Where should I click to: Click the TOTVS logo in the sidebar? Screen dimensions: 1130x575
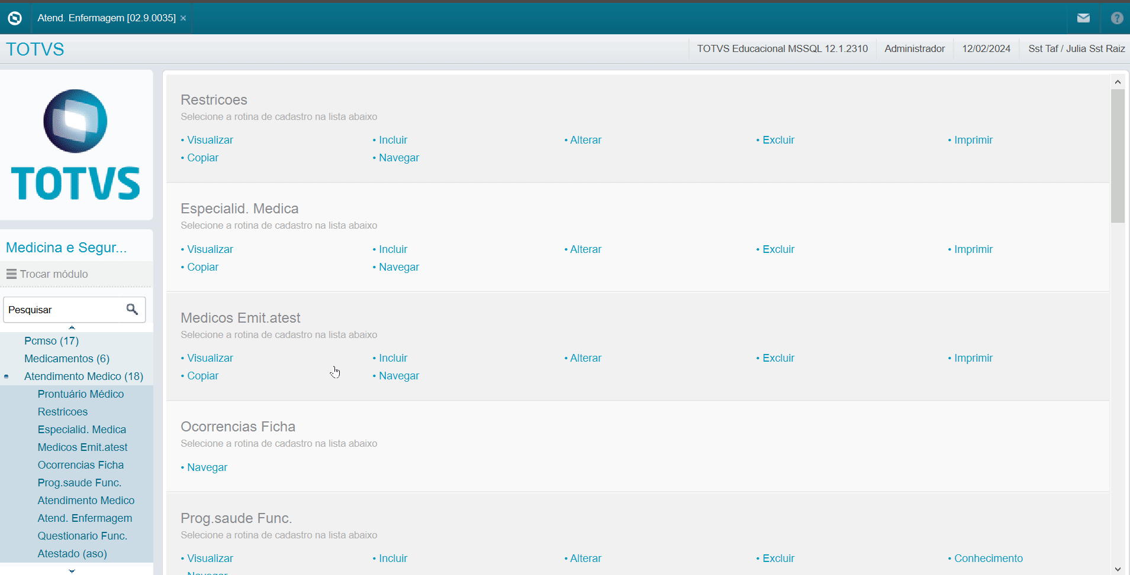pos(76,145)
